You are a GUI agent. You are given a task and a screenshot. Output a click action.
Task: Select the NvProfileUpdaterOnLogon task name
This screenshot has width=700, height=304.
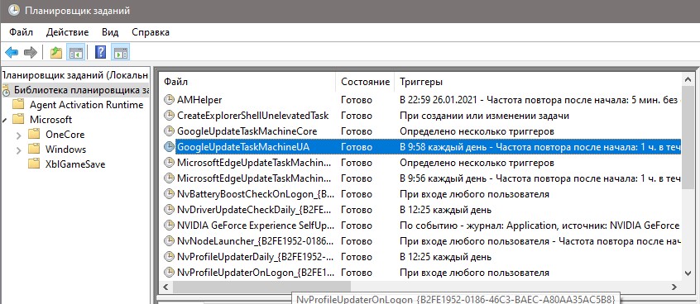[x=255, y=273]
